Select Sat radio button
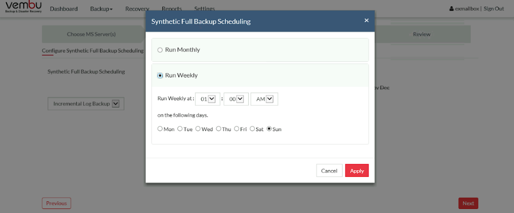 252,129
